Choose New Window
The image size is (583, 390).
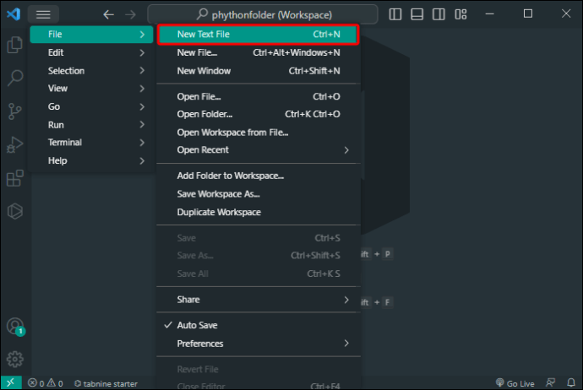259,71
